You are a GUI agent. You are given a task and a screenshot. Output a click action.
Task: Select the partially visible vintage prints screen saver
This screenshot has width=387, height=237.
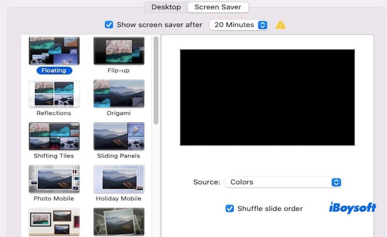pos(119,222)
